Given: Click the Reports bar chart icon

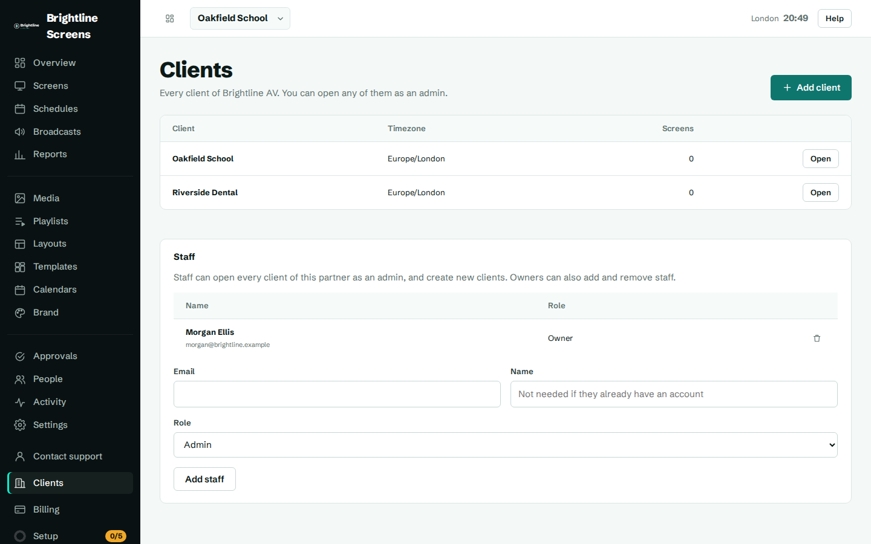Looking at the screenshot, I should [20, 154].
